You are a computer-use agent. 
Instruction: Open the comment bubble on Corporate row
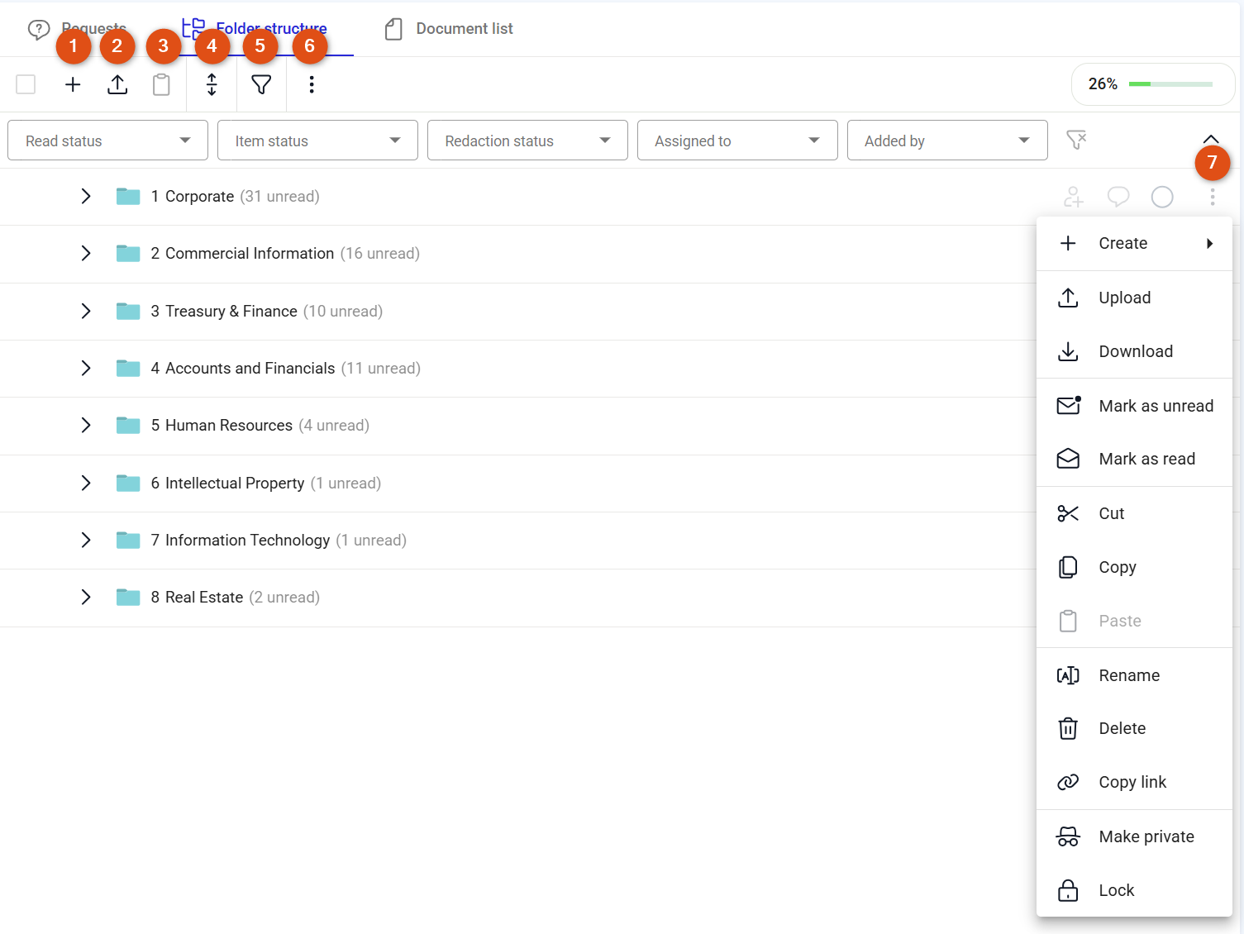pos(1118,197)
